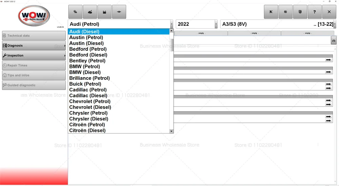Click the cable connector toolbar icon
The width and height of the screenshot is (339, 186).
point(119,12)
